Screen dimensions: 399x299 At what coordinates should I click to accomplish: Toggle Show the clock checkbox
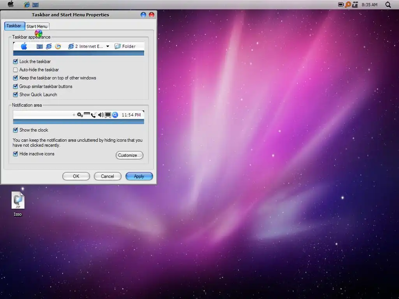tap(16, 130)
